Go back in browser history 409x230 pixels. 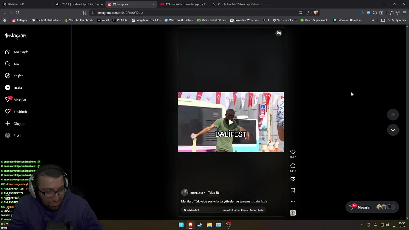pyautogui.click(x=4, y=13)
